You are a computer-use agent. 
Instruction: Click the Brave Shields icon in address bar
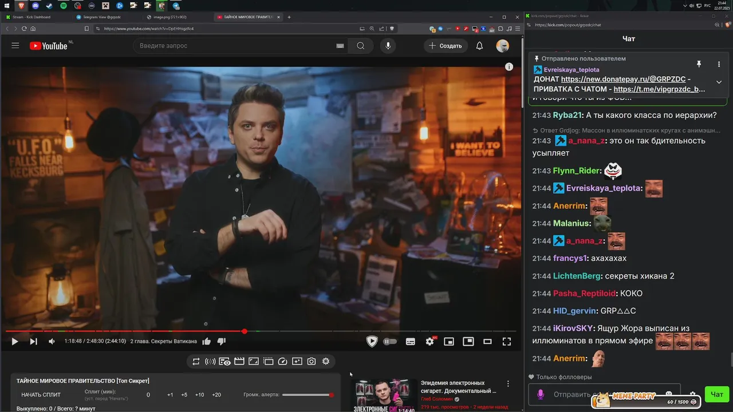pos(392,29)
